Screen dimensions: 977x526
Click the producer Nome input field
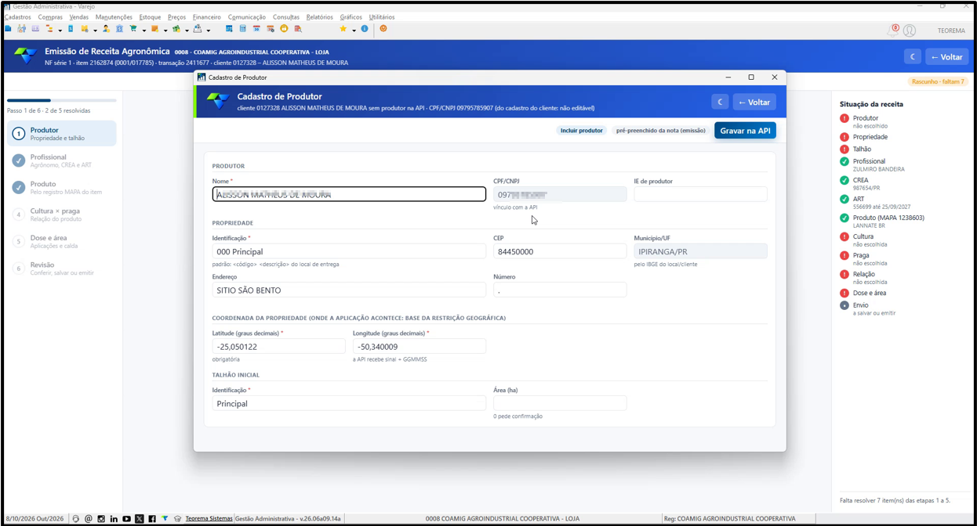pos(349,194)
